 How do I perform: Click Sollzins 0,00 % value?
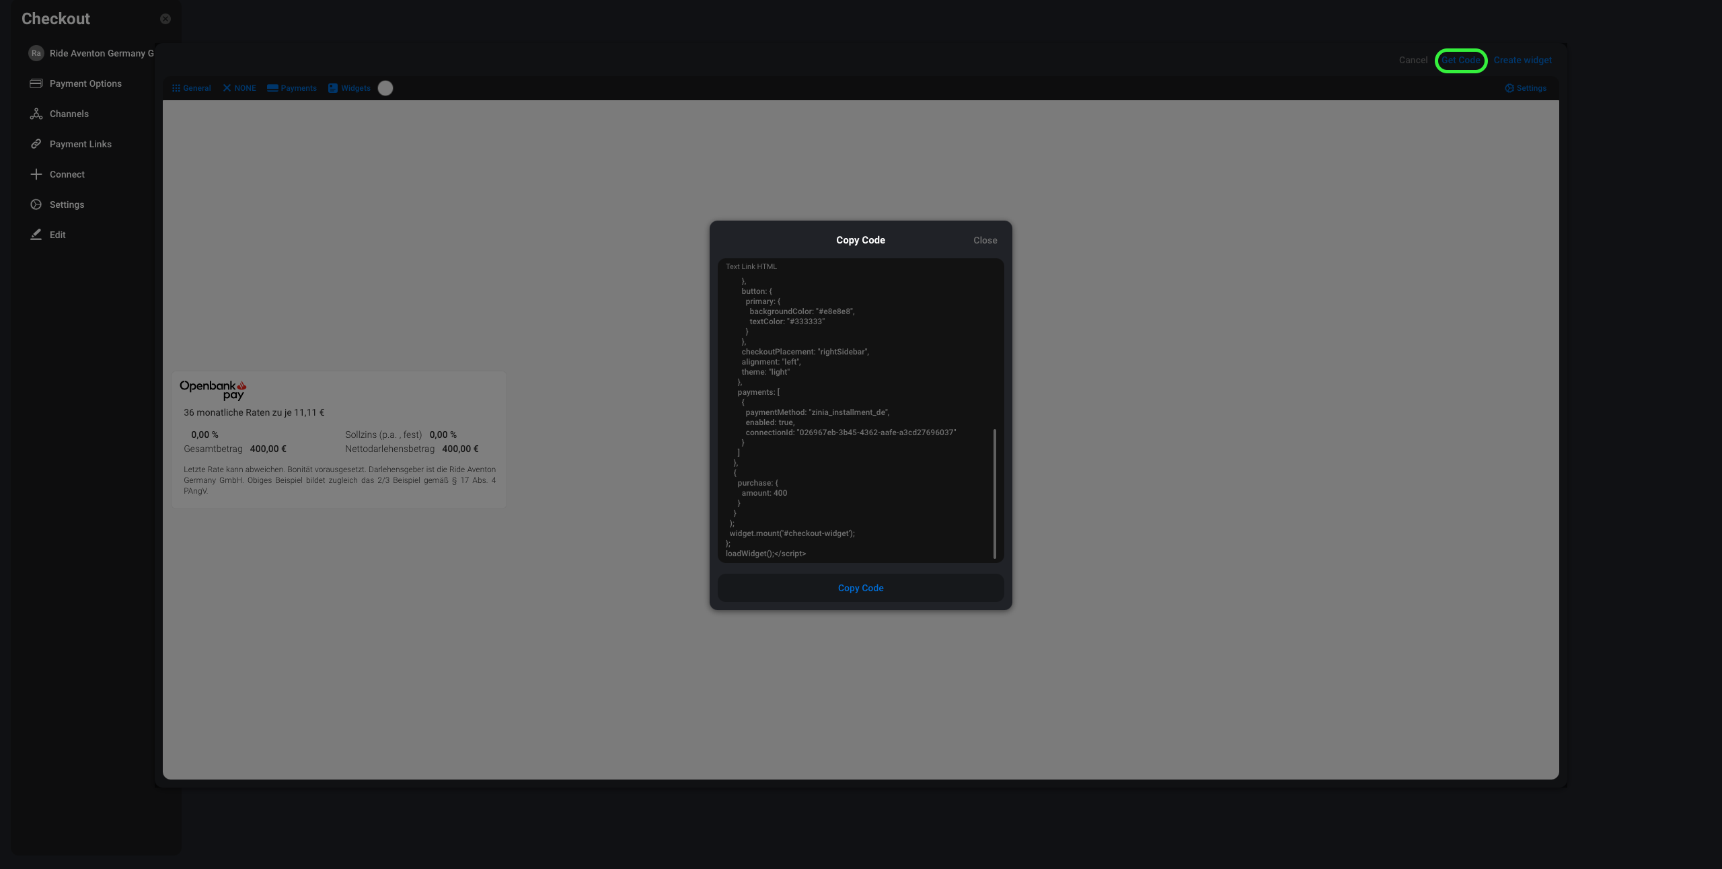click(x=443, y=434)
